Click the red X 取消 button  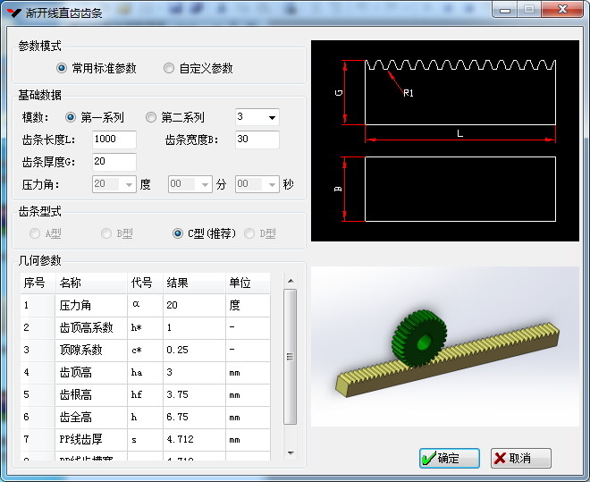[x=521, y=458]
